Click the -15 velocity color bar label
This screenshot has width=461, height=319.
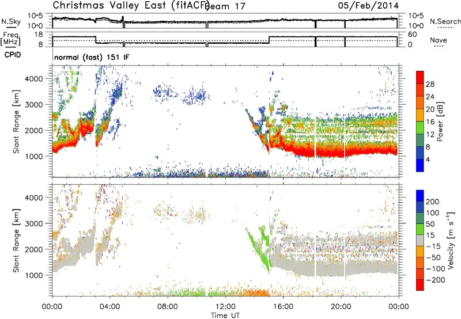[x=433, y=246]
